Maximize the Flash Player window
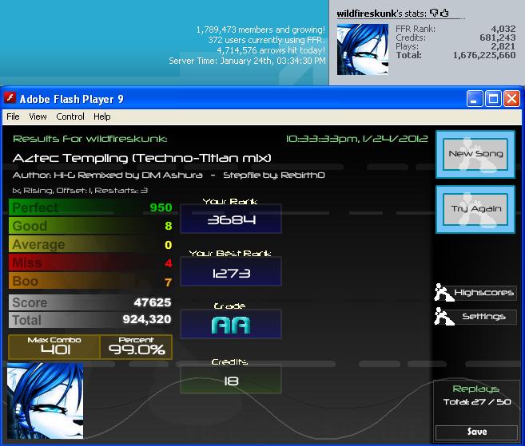The height and width of the screenshot is (446, 525). tap(493, 99)
